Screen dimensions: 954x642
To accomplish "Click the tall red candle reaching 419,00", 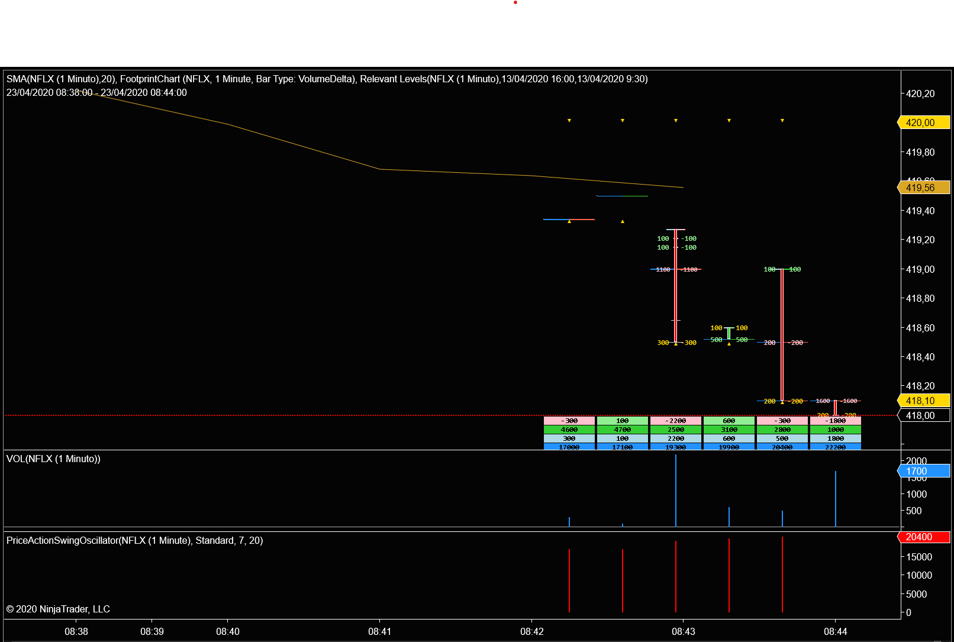I will click(x=782, y=335).
